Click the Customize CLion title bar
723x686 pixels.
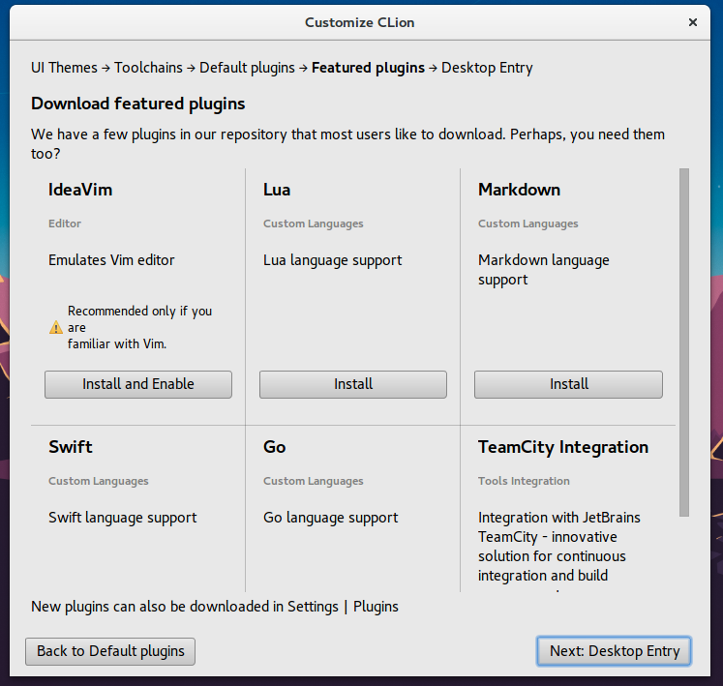click(360, 22)
